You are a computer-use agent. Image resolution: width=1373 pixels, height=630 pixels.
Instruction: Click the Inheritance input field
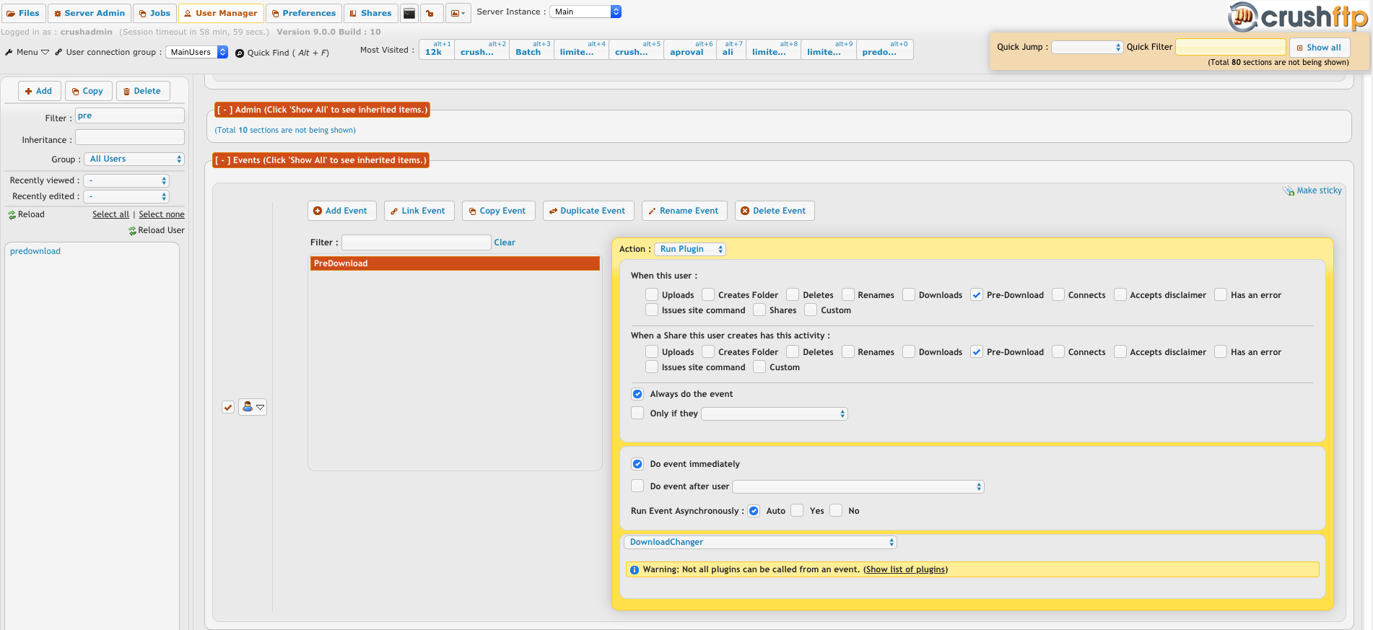130,138
